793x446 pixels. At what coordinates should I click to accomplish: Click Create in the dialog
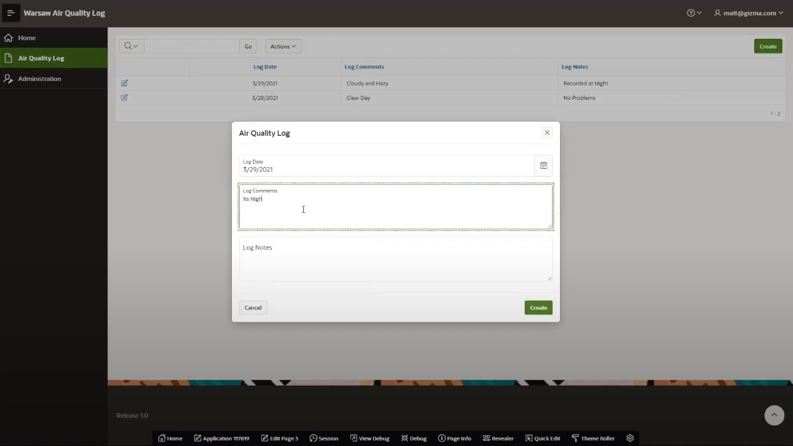pos(538,307)
